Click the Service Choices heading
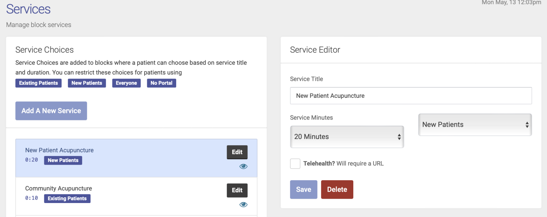The height and width of the screenshot is (217, 547). pos(45,50)
